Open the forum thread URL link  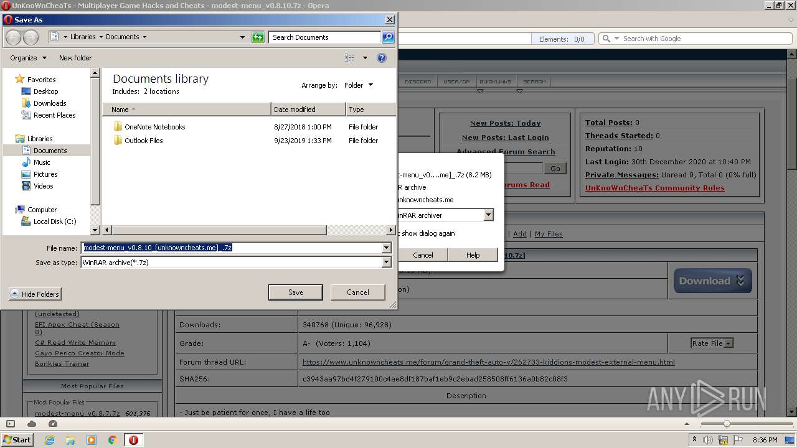tap(488, 362)
